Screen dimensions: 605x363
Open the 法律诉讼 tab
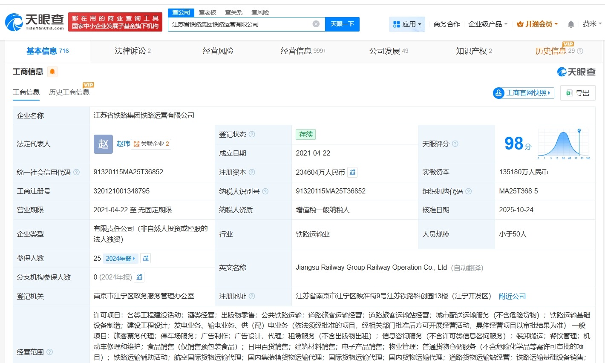(x=130, y=51)
